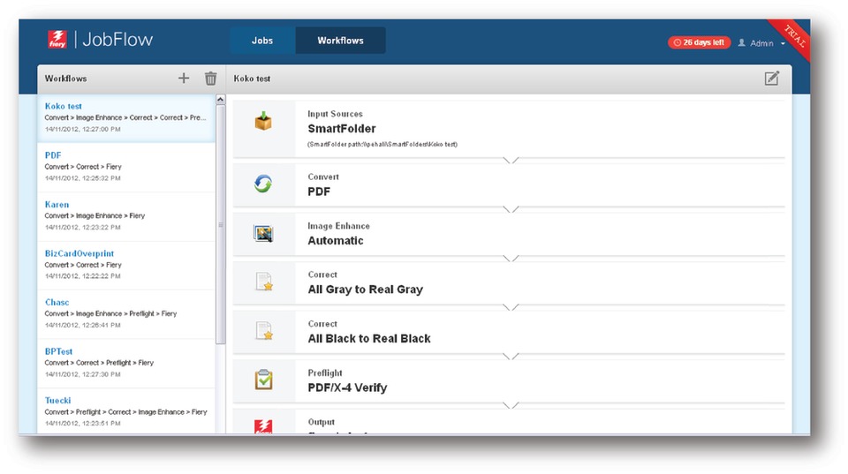
Task: Click the chevron below Convert PDF step
Action: (511, 209)
